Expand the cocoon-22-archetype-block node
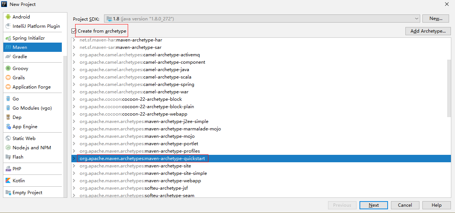This screenshot has width=455, height=213. pyautogui.click(x=74, y=99)
